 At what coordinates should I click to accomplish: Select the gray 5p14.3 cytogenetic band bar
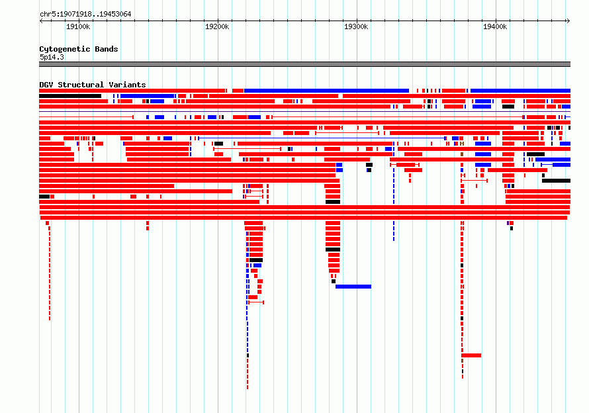click(304, 64)
